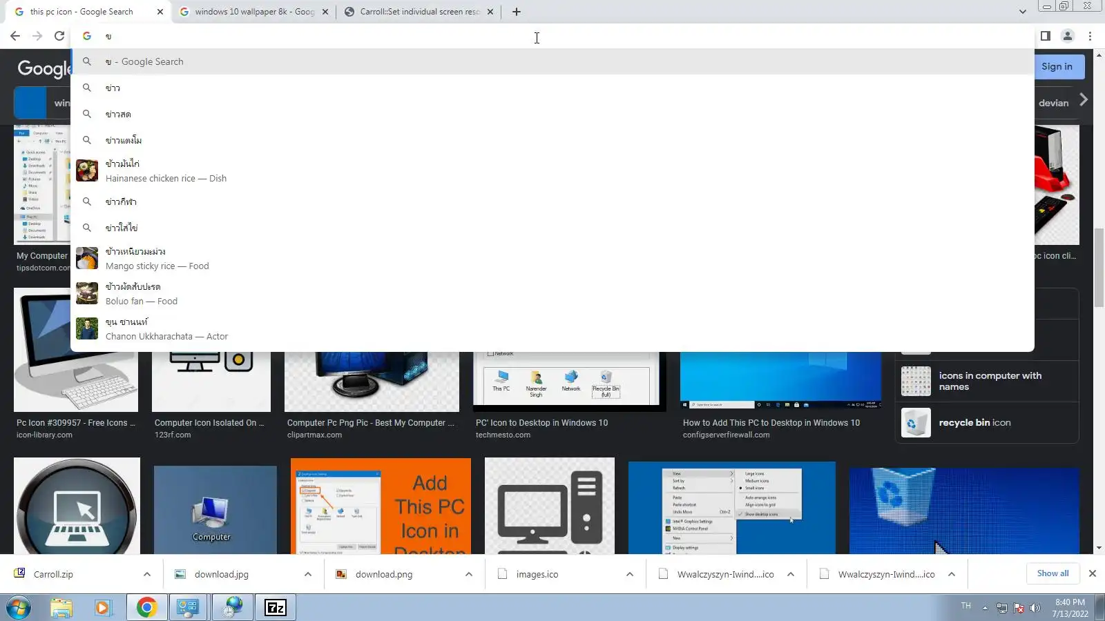Viewport: 1105px width, 621px height.
Task: Open the Chrome three-dot menu
Action: 1090,36
